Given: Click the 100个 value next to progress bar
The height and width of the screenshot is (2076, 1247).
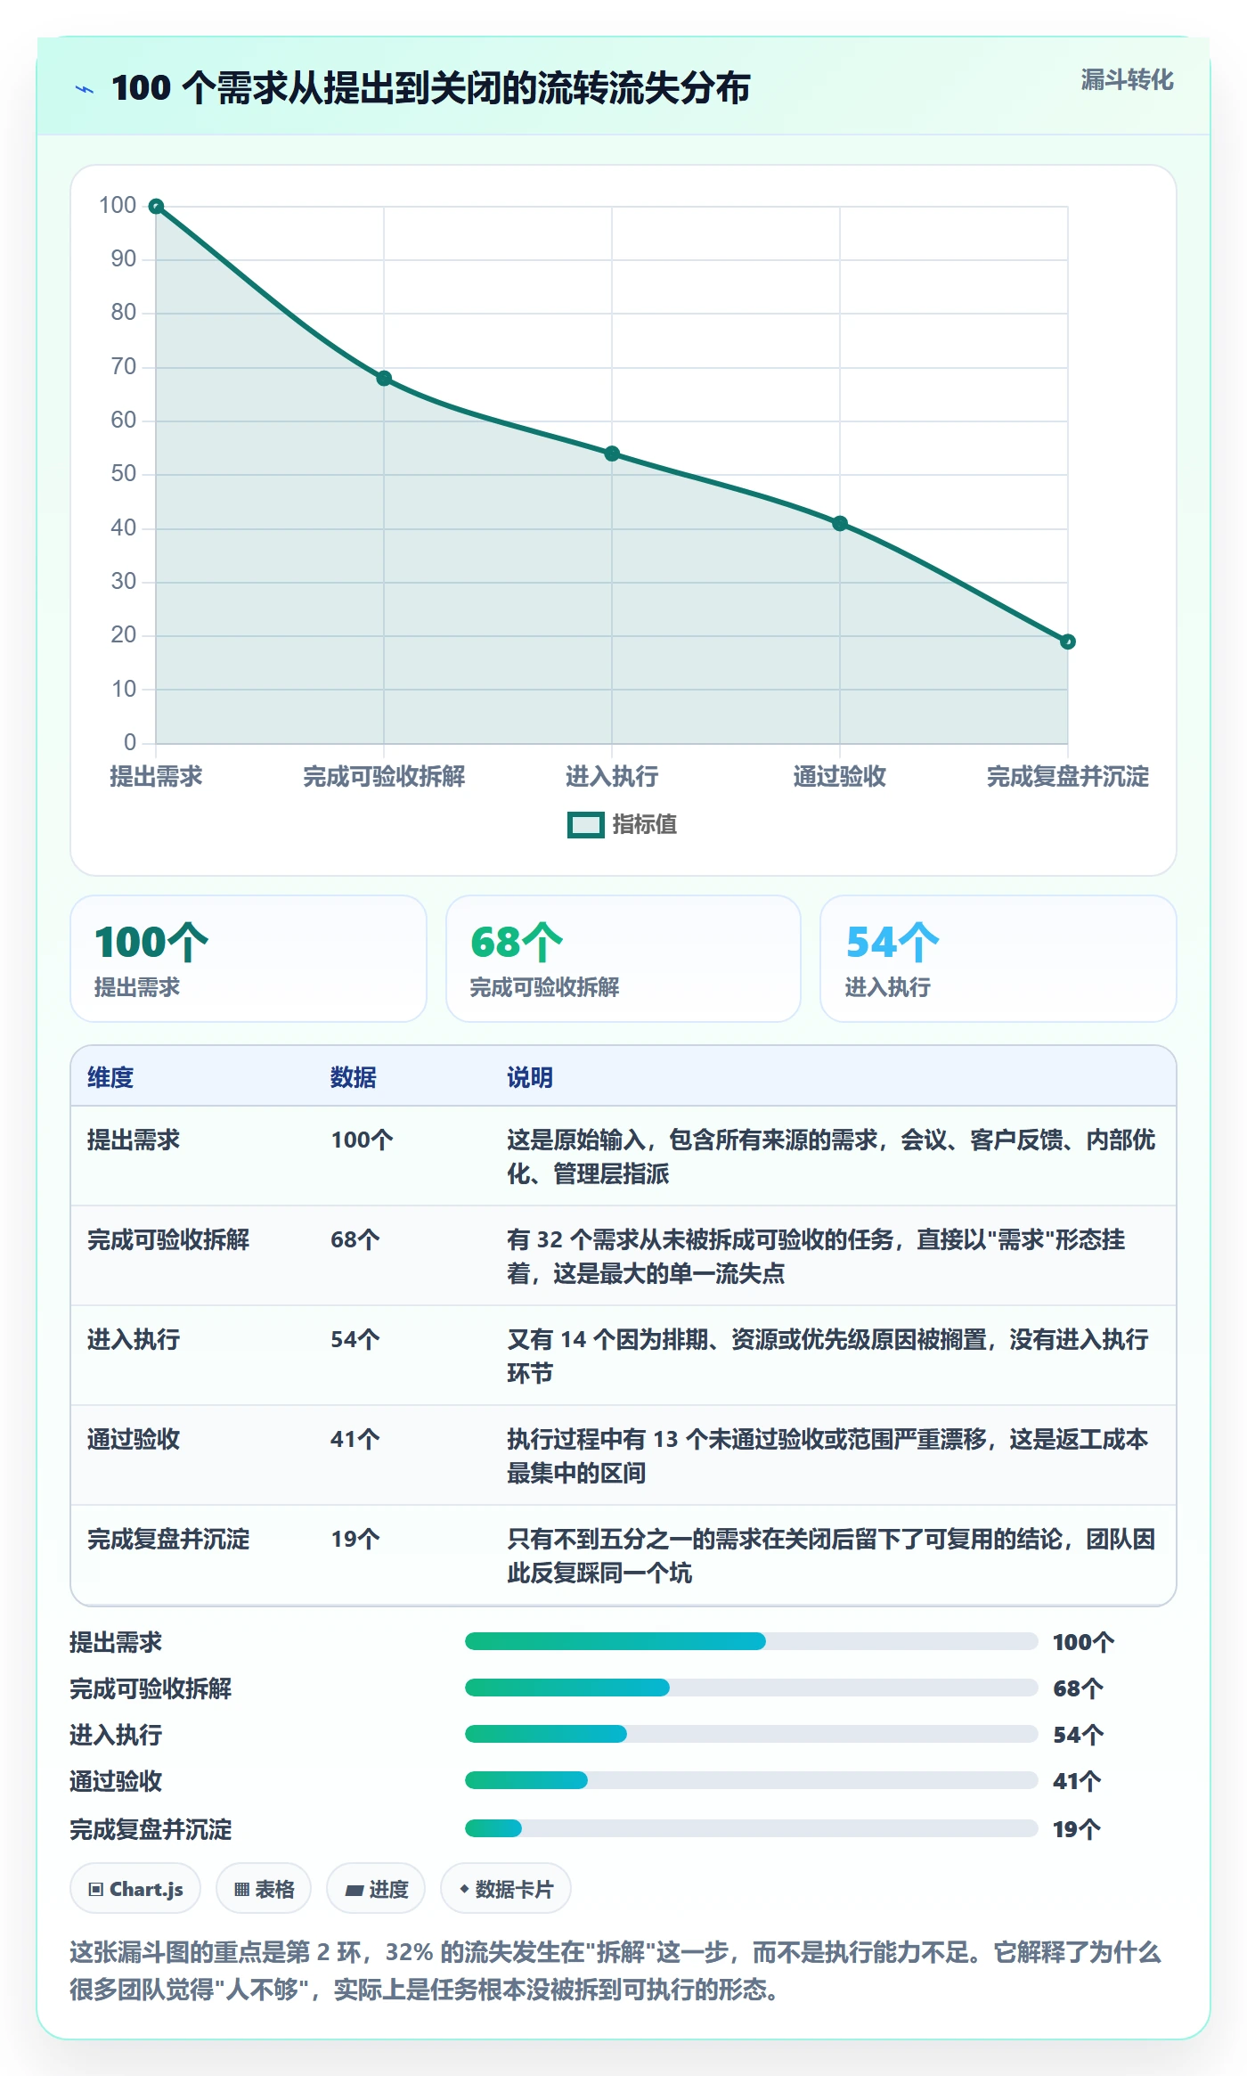Looking at the screenshot, I should point(1083,1642).
